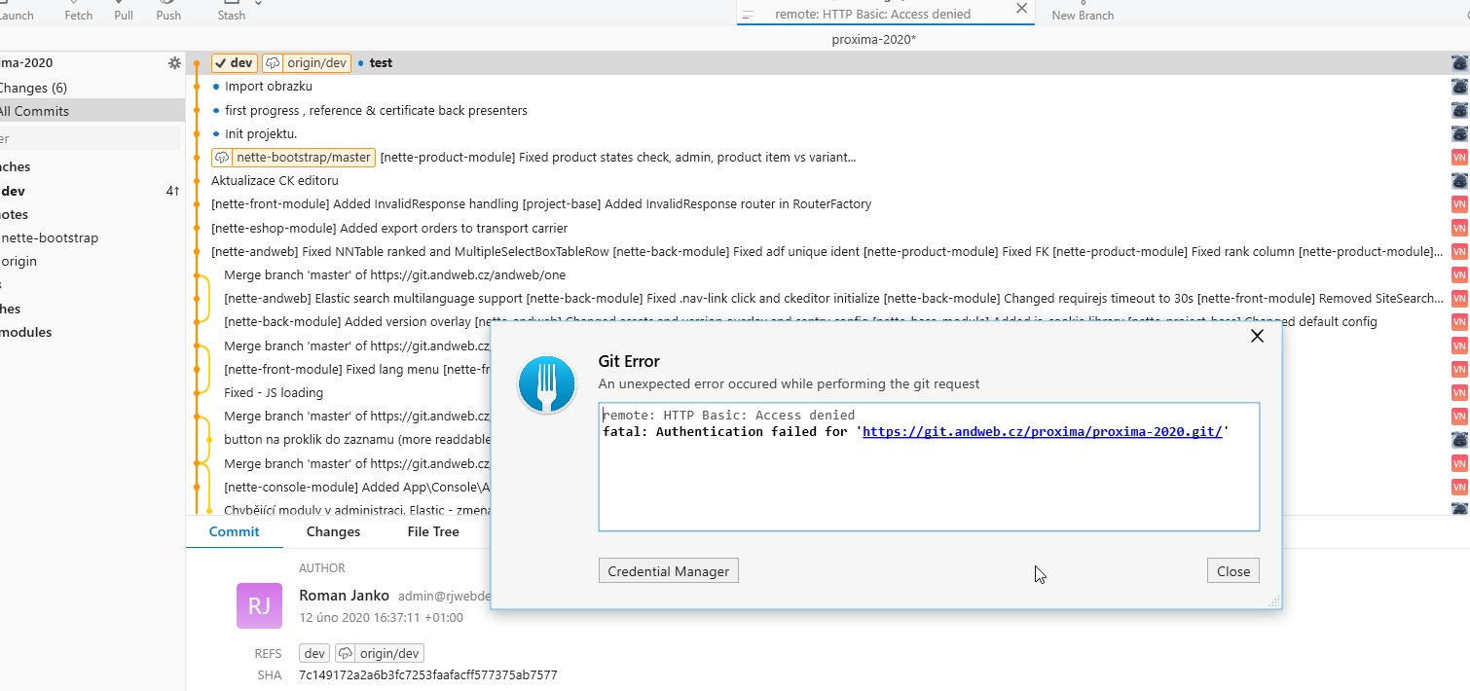
Task: Focus the sidebar filter field
Action: click(90, 138)
